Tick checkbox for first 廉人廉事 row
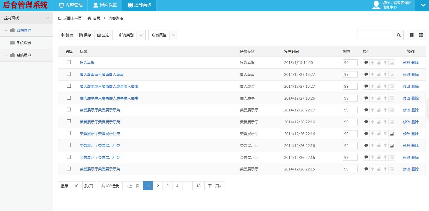 point(69,74)
